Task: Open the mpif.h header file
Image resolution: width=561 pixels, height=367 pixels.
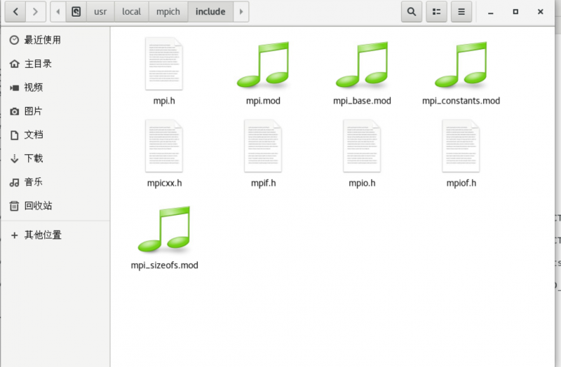Action: click(263, 146)
